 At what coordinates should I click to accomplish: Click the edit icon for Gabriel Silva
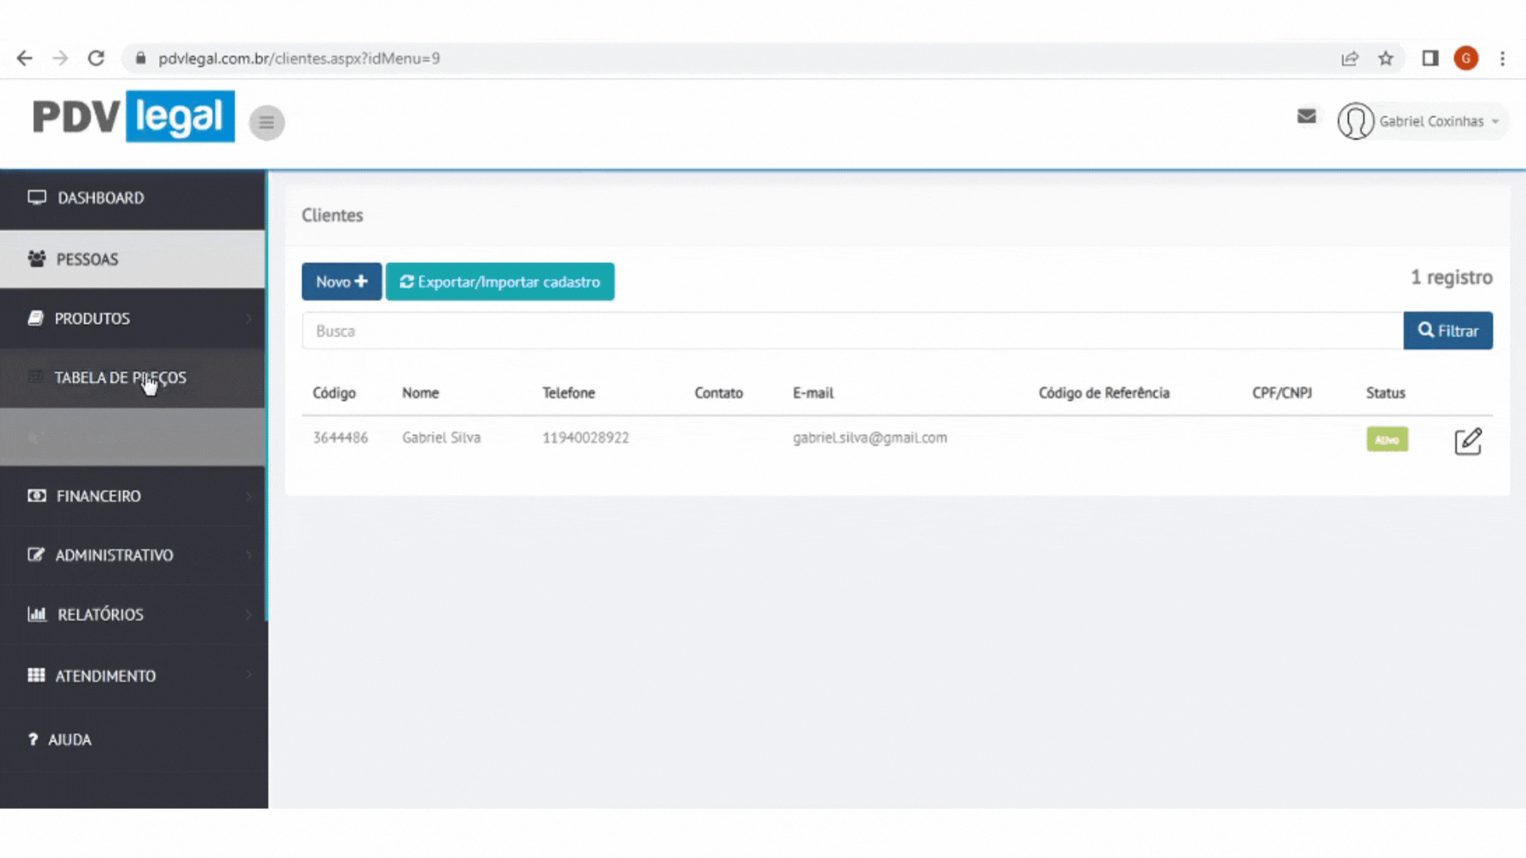tap(1467, 441)
